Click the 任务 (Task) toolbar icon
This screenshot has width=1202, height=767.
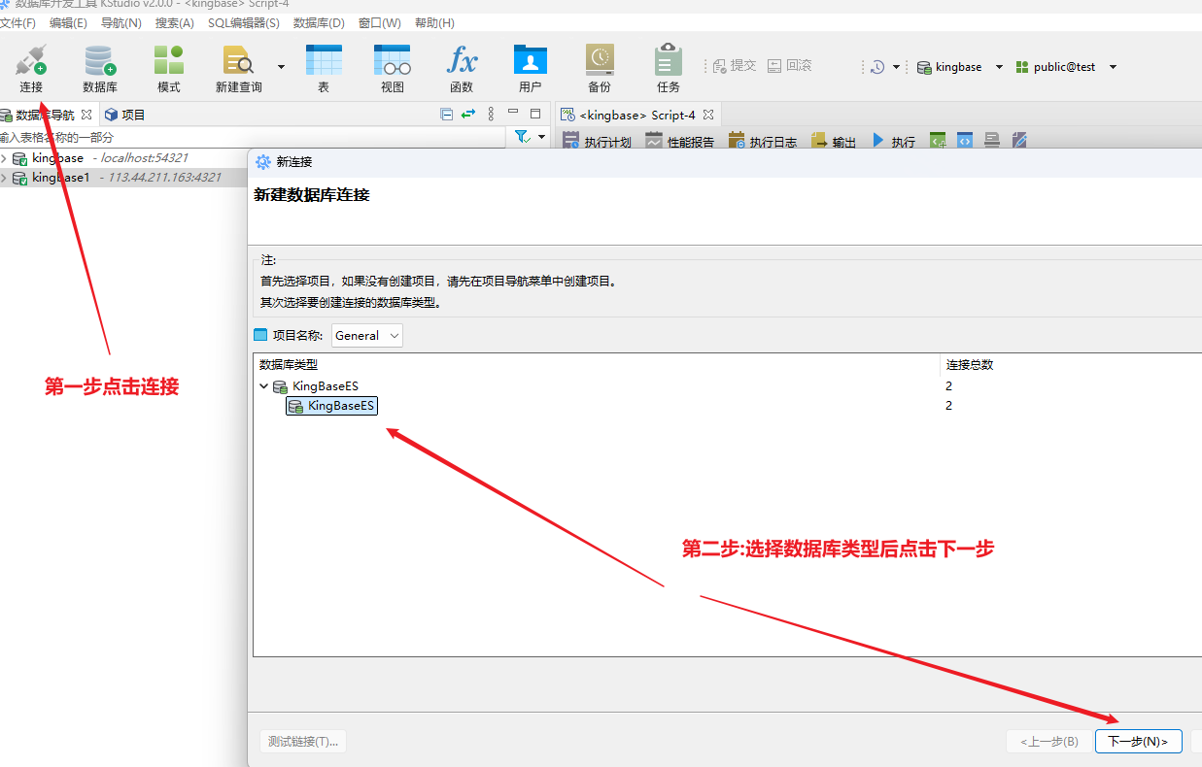[x=669, y=68]
